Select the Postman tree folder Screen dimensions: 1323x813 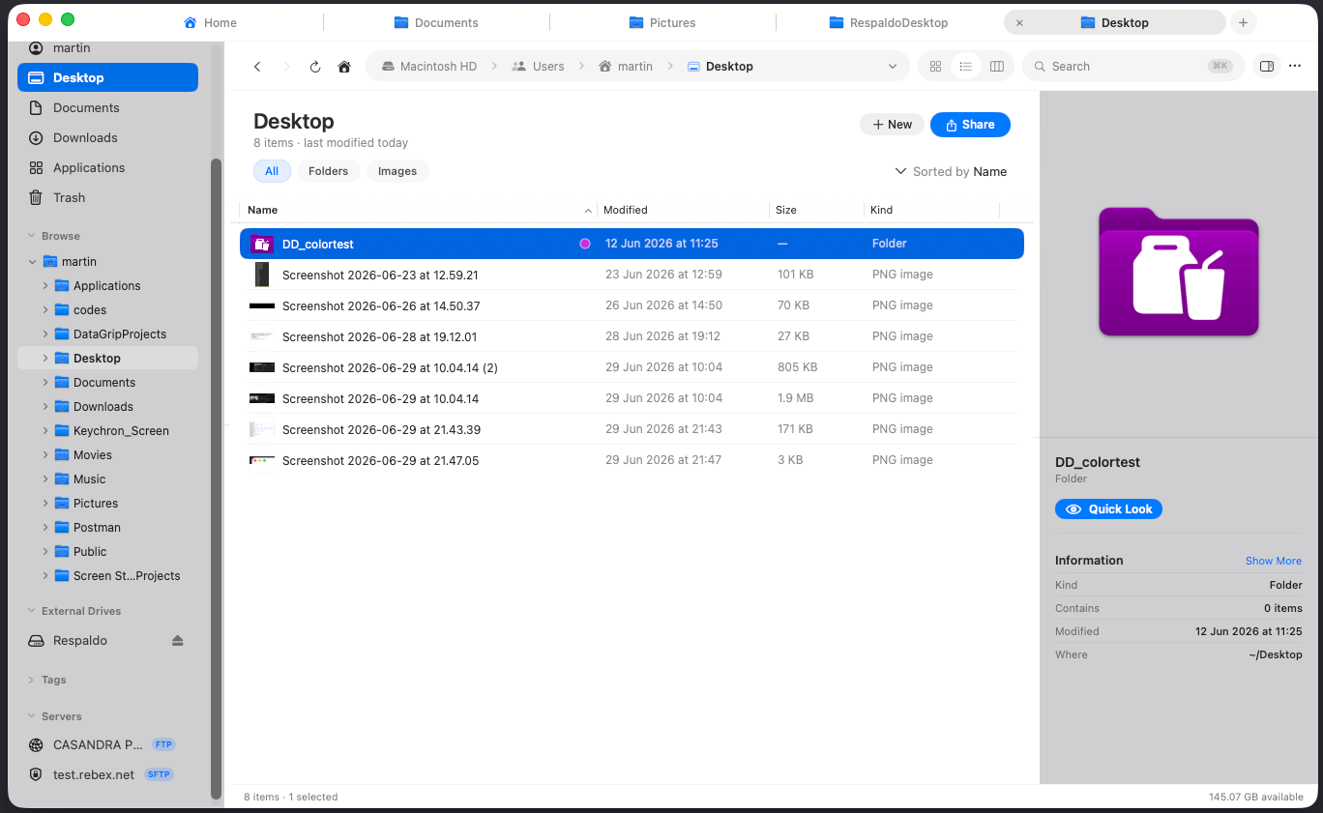click(x=107, y=528)
